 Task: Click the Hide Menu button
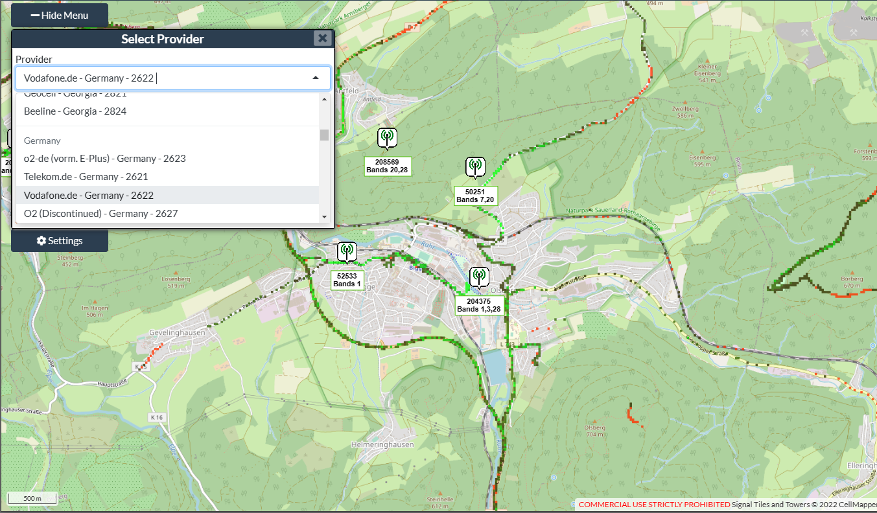60,15
